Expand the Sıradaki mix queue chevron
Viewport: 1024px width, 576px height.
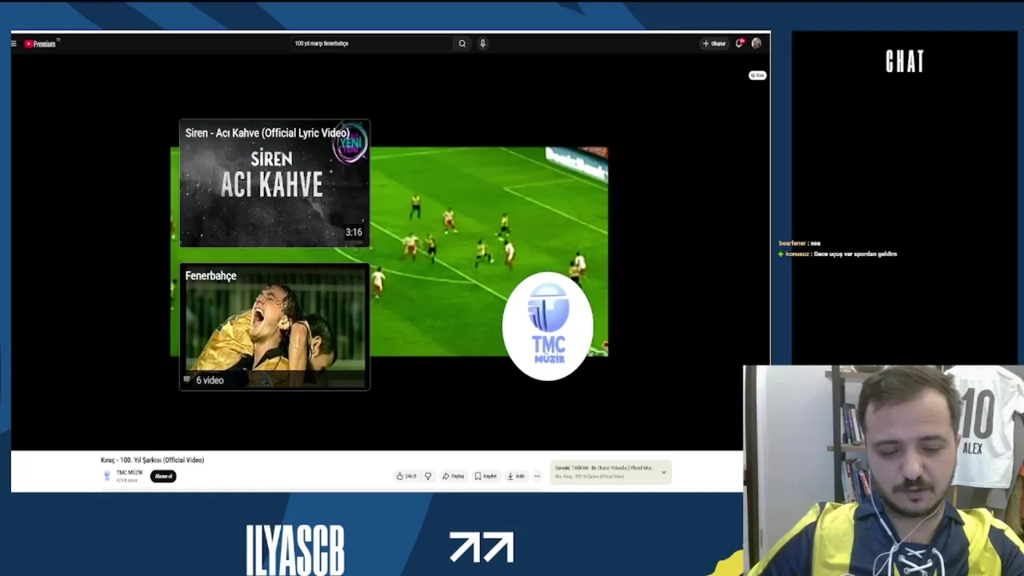point(663,472)
